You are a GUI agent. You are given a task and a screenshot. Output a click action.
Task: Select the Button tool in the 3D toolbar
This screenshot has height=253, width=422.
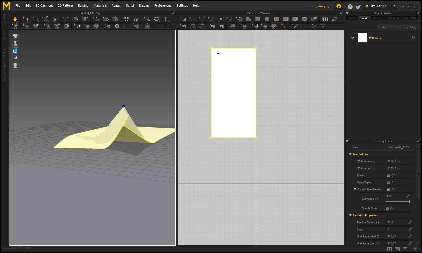117,26
